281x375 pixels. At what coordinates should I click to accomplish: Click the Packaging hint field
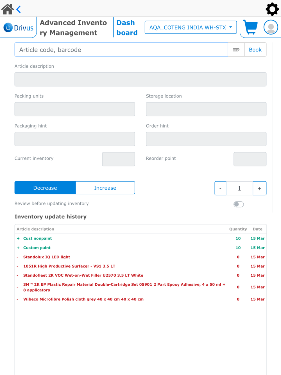75,139
